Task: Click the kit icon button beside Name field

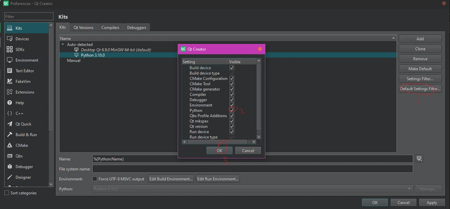Action: pyautogui.click(x=419, y=159)
